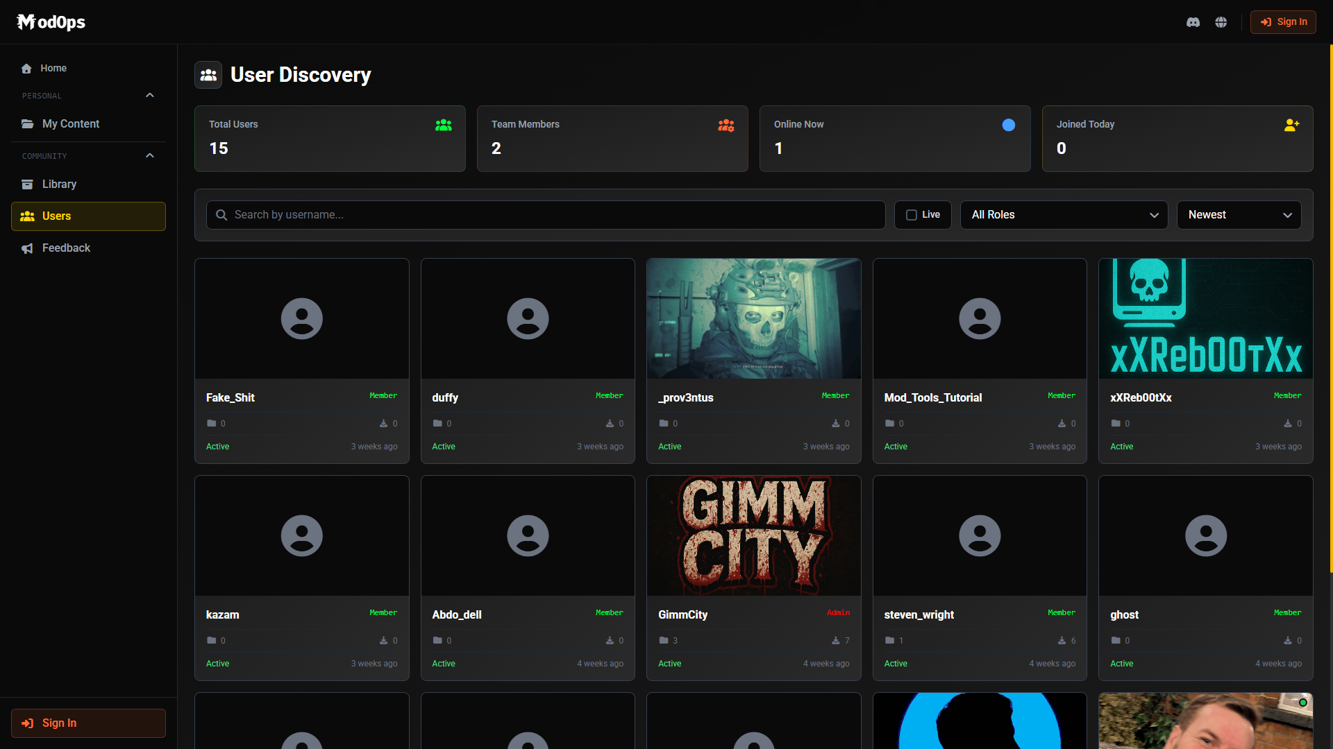The image size is (1333, 749).
Task: Open the Newest sort dropdown
Action: [x=1239, y=215]
